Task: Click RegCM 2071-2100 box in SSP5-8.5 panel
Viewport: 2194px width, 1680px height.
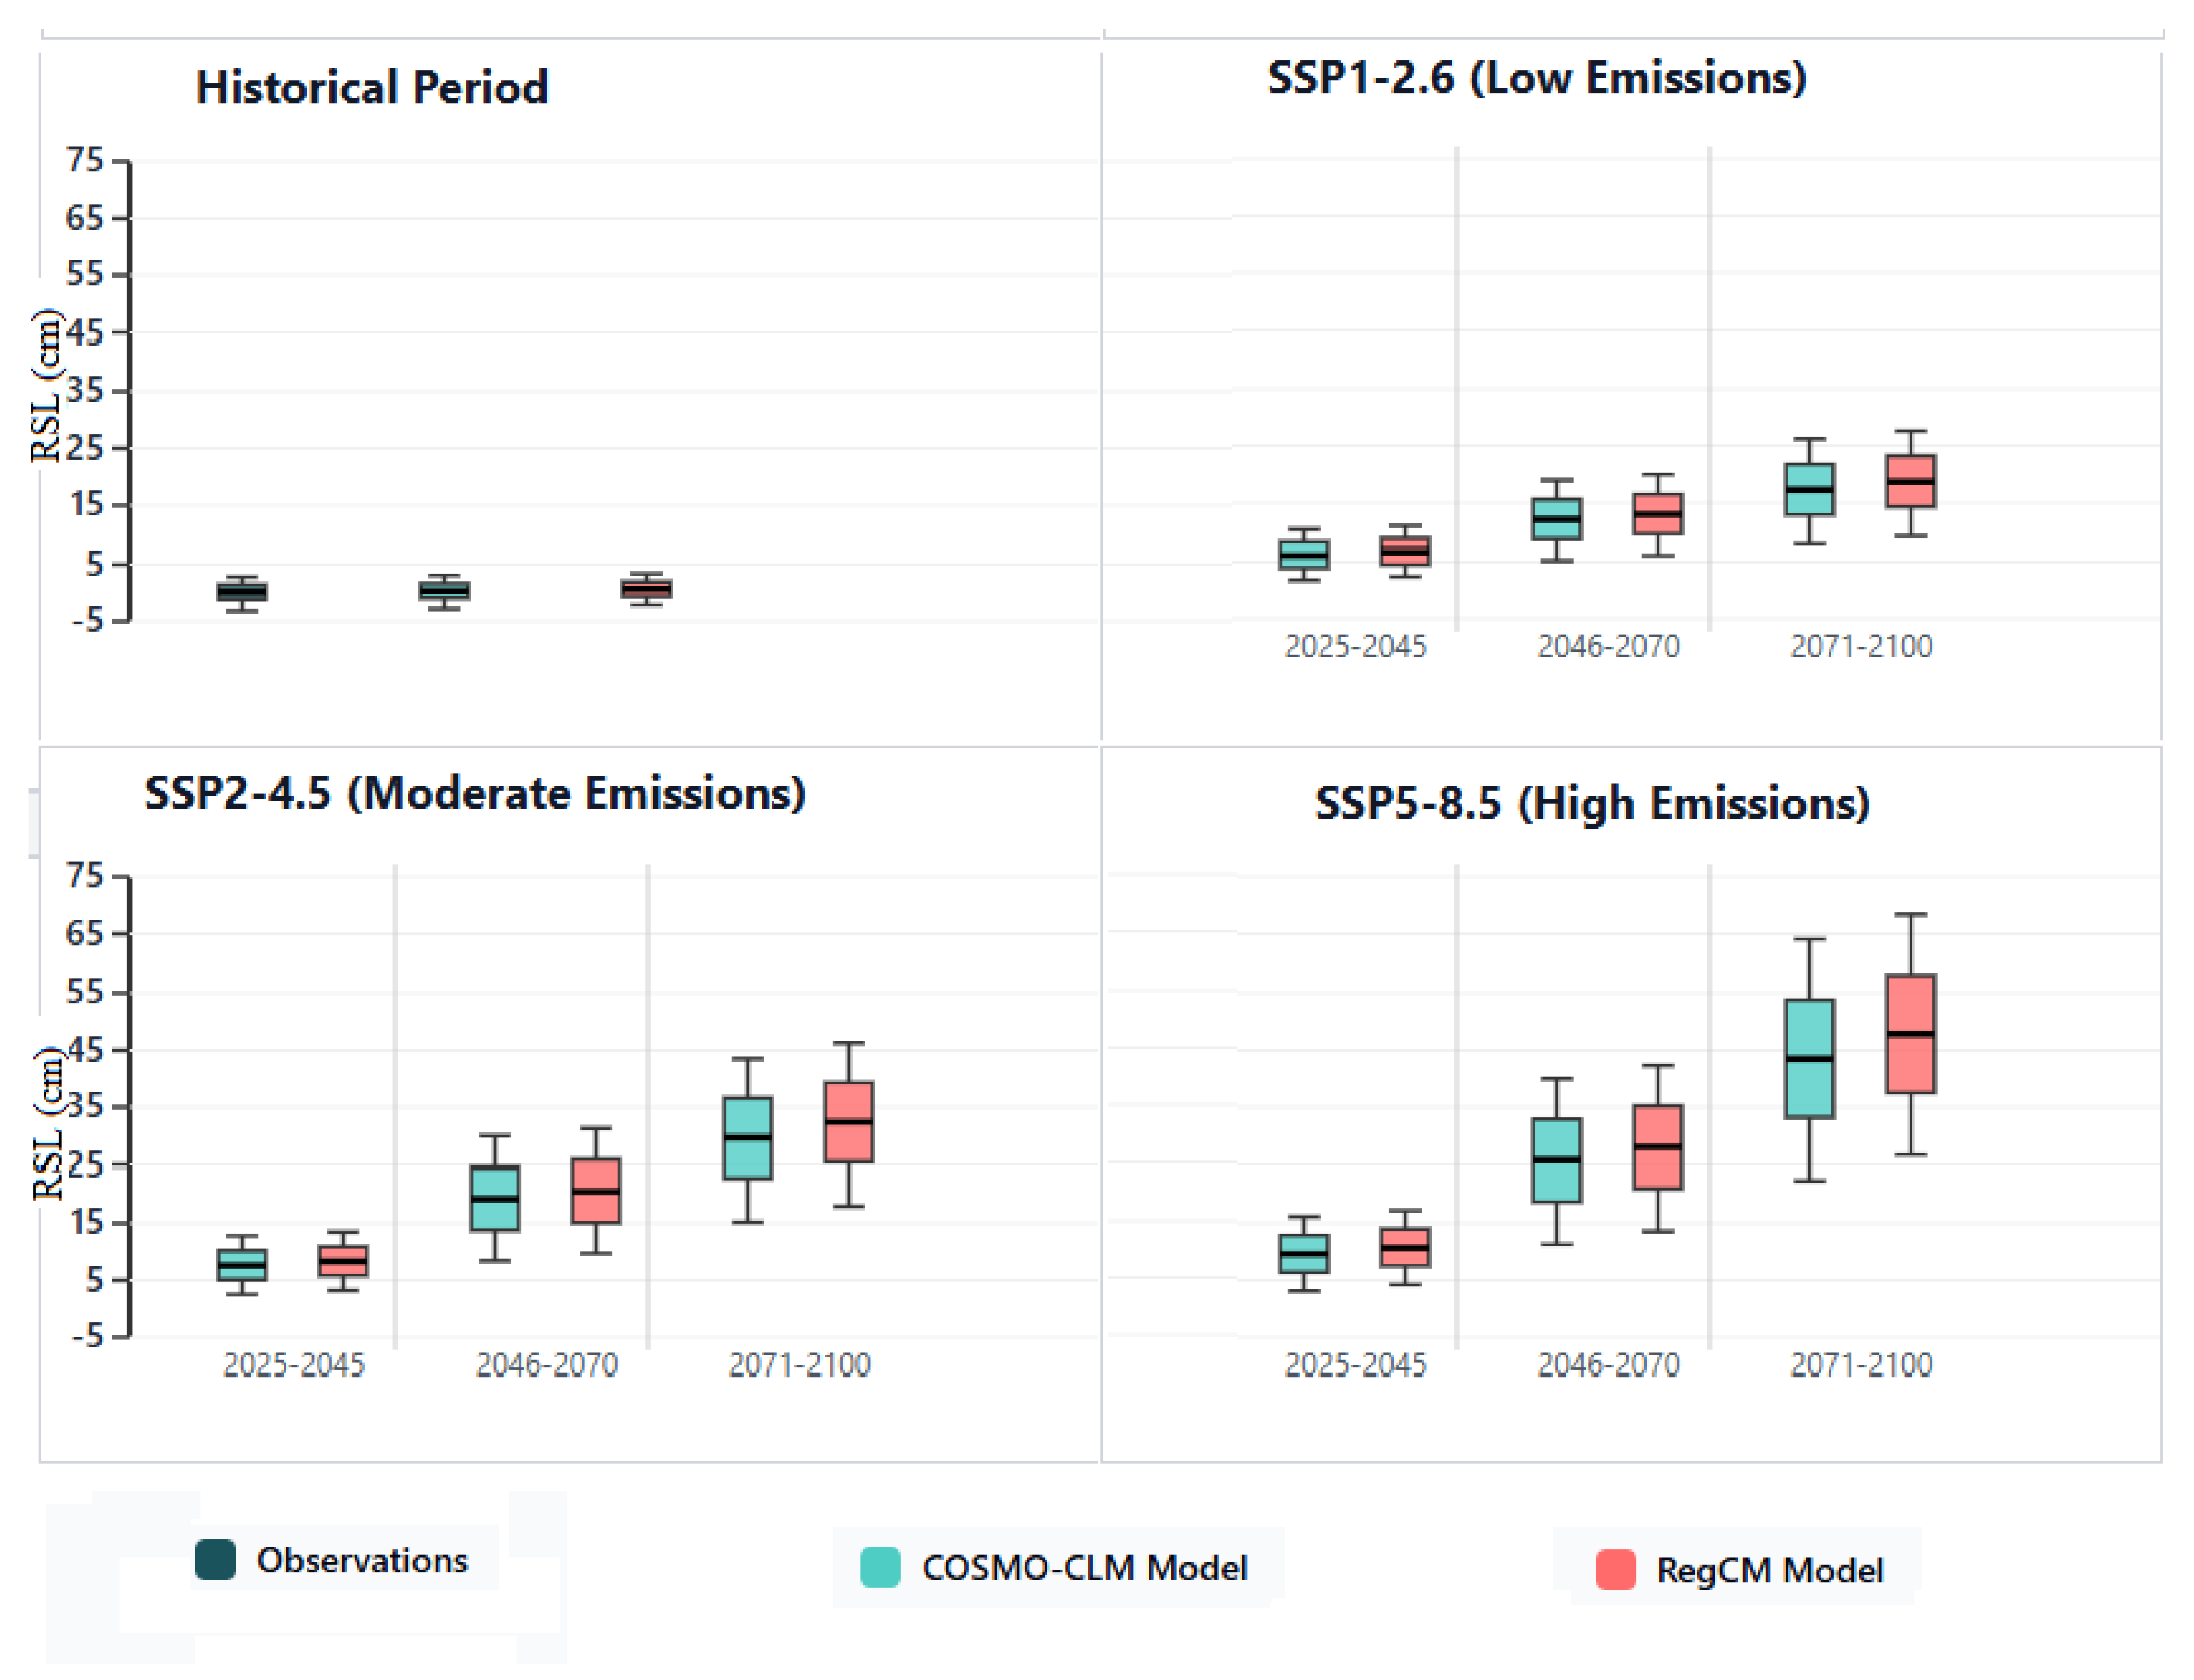Action: coord(1910,1034)
